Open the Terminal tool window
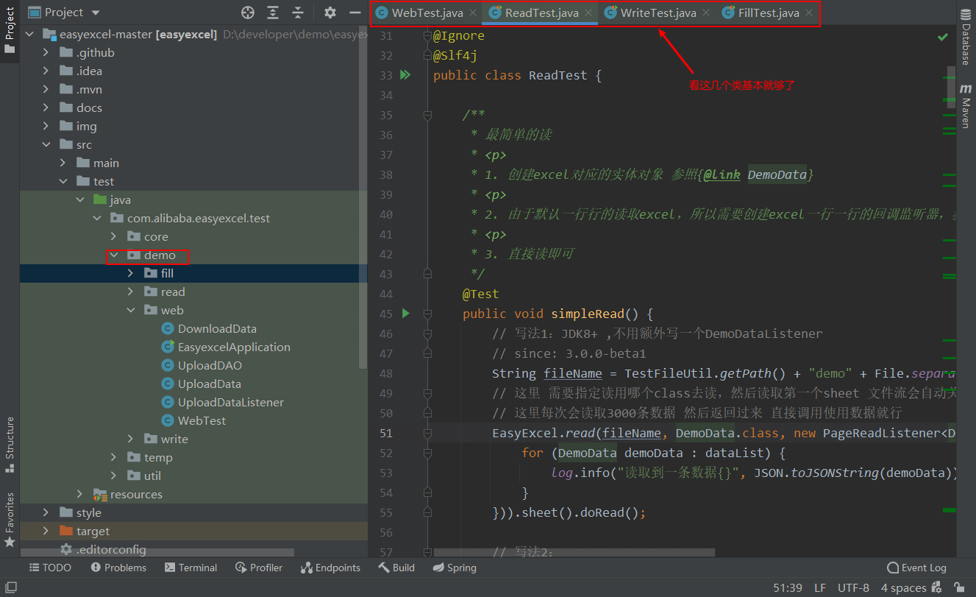Image resolution: width=976 pixels, height=597 pixels. [x=191, y=568]
